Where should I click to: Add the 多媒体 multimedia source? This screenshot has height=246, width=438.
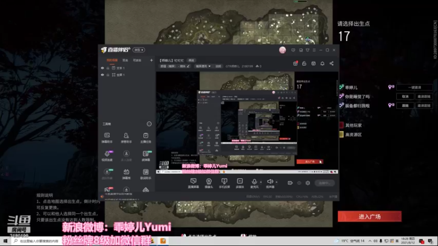pyautogui.click(x=240, y=183)
